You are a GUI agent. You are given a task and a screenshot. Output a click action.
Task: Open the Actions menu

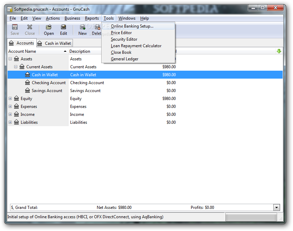tap(53, 18)
